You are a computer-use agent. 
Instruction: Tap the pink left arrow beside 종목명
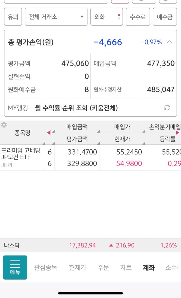point(49,132)
